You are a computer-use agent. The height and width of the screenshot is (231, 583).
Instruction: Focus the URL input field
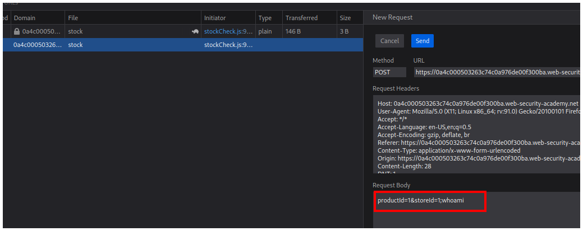497,72
